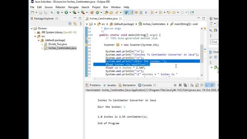Click the New file toolbar icon
Image resolution: width=247 pixels, height=139 pixels.
click(x=32, y=13)
